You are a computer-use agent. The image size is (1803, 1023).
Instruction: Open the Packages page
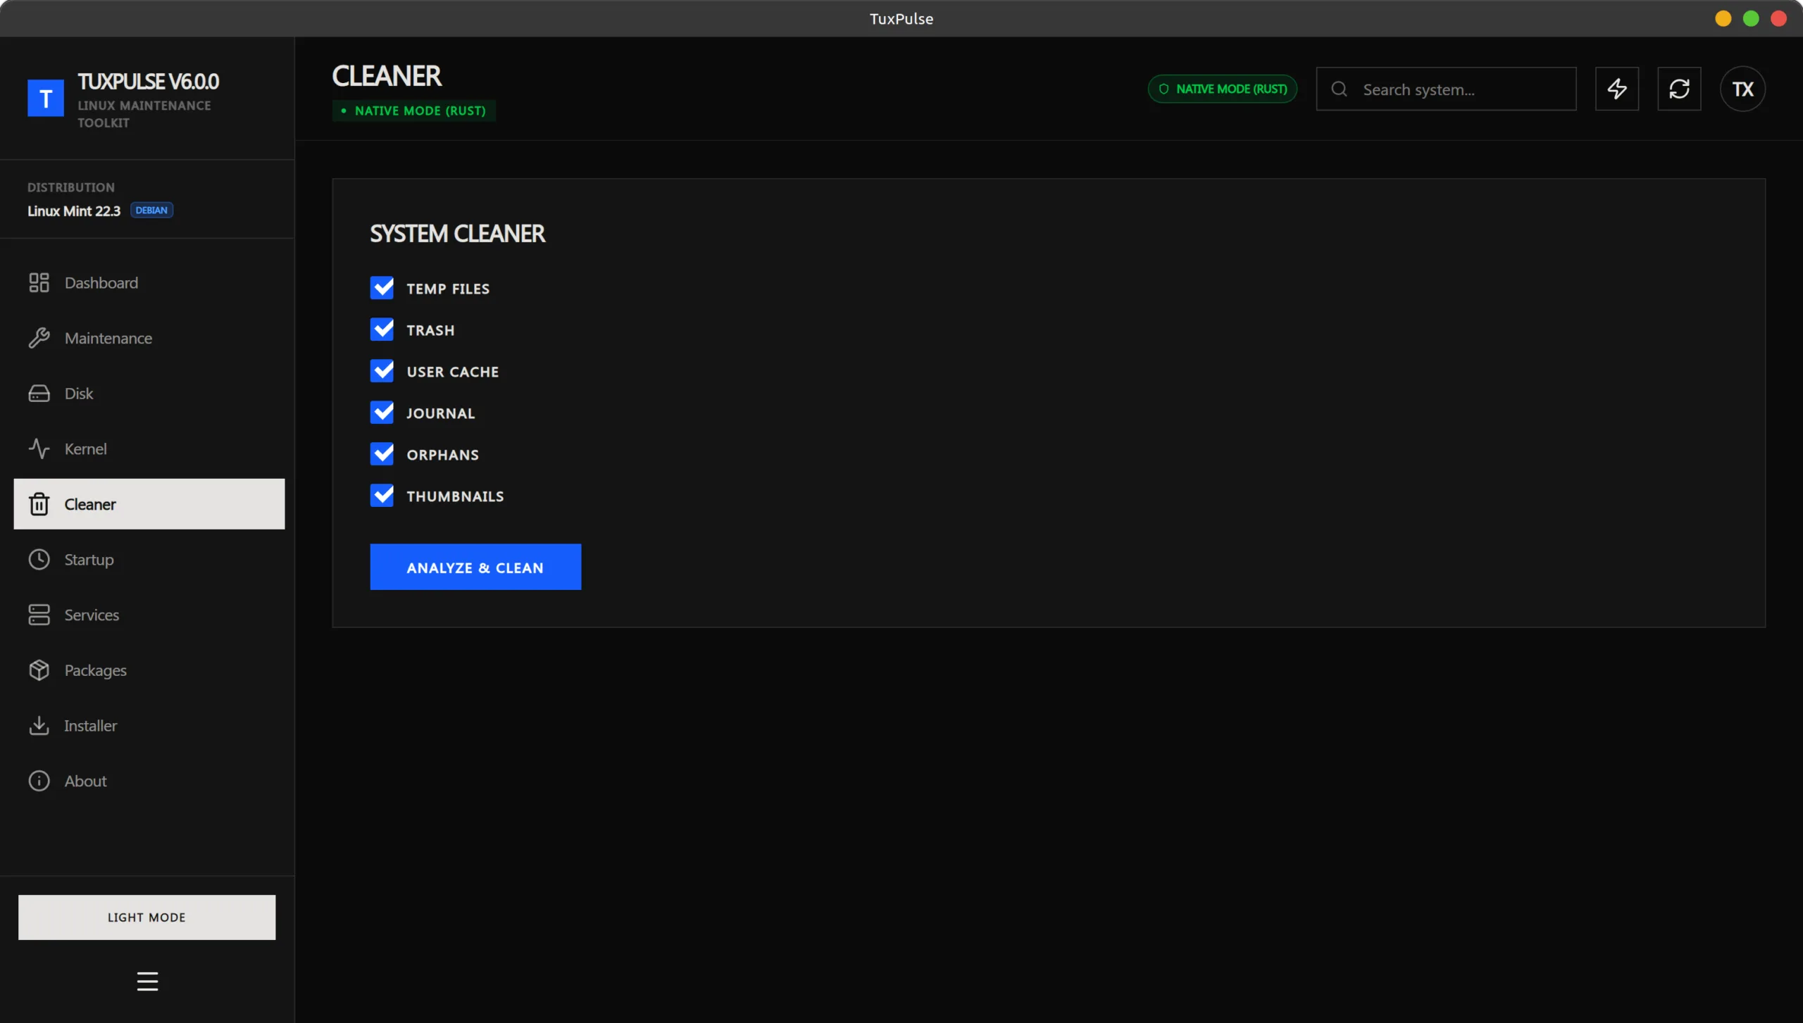pos(95,670)
